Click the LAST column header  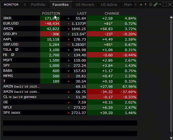[82, 13]
